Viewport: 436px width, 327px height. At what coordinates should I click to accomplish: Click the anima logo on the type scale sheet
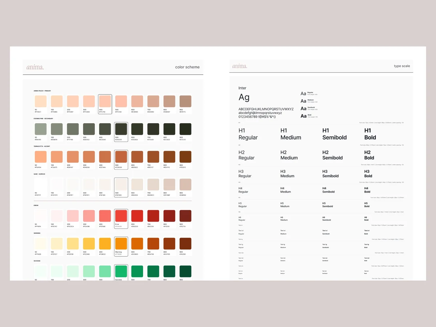(240, 66)
